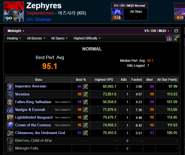Click Imperator Averzian's boss portrait icon

10,86
